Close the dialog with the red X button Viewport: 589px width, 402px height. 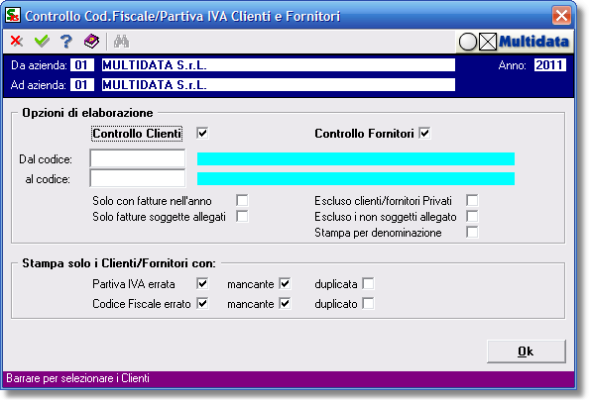[x=561, y=16]
